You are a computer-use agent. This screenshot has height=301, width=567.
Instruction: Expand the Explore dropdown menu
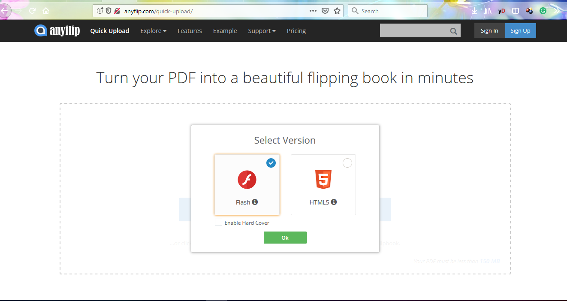[154, 31]
